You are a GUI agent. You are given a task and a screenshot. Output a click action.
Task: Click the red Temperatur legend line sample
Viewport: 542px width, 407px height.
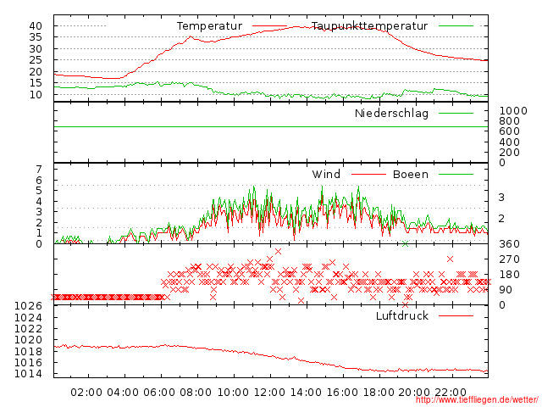(x=269, y=26)
